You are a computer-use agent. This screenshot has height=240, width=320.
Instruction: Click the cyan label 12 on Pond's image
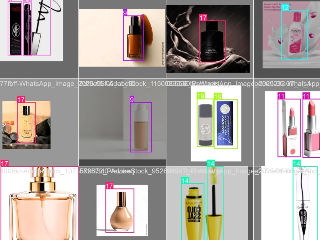(x=285, y=7)
